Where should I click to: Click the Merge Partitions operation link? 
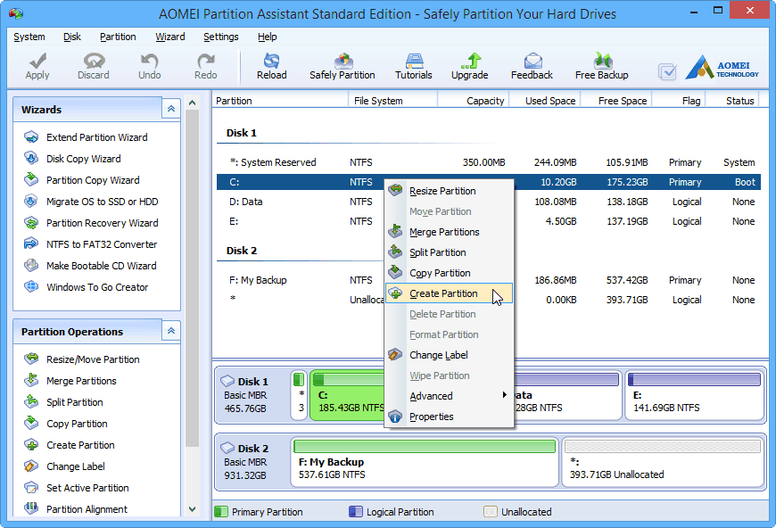tap(81, 381)
